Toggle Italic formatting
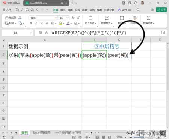169x139 pixels. pyautogui.click(x=36, y=23)
